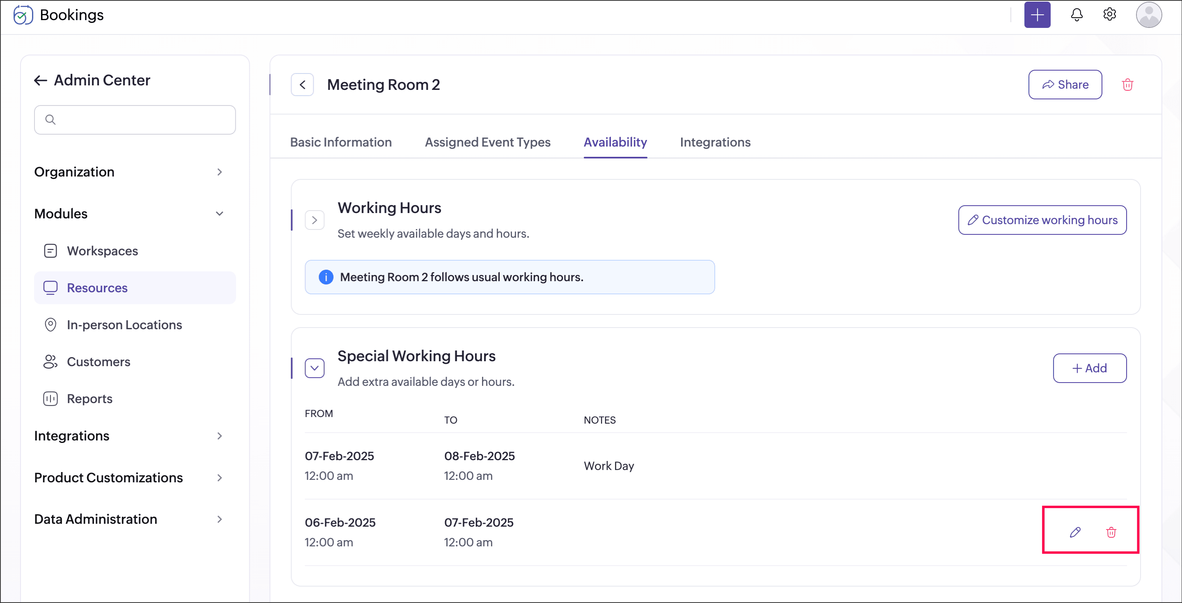Collapse Special Working Hours section
1182x603 pixels.
point(315,369)
